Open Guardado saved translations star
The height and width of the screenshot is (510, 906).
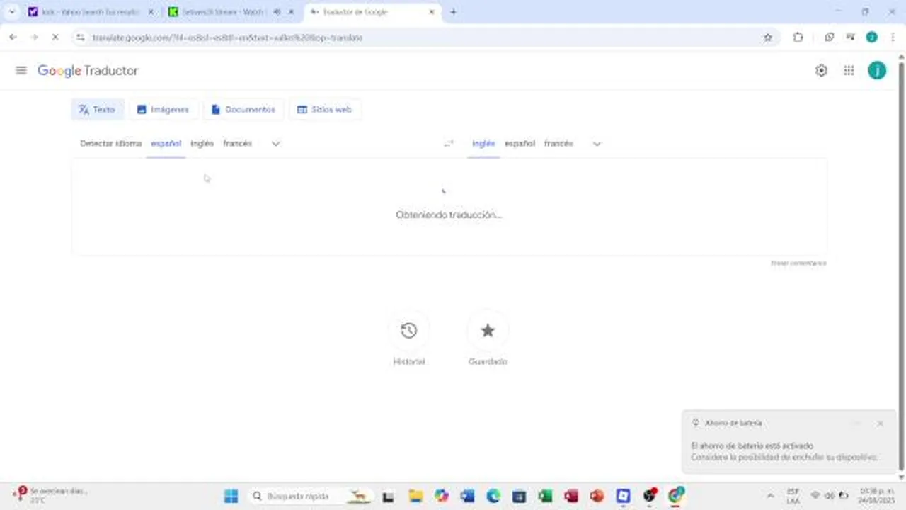488,331
